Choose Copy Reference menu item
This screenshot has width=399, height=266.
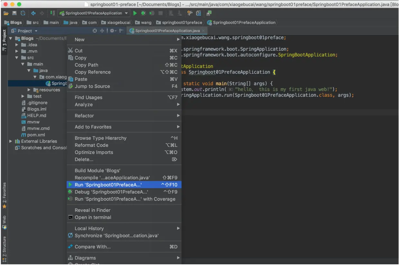124,72
